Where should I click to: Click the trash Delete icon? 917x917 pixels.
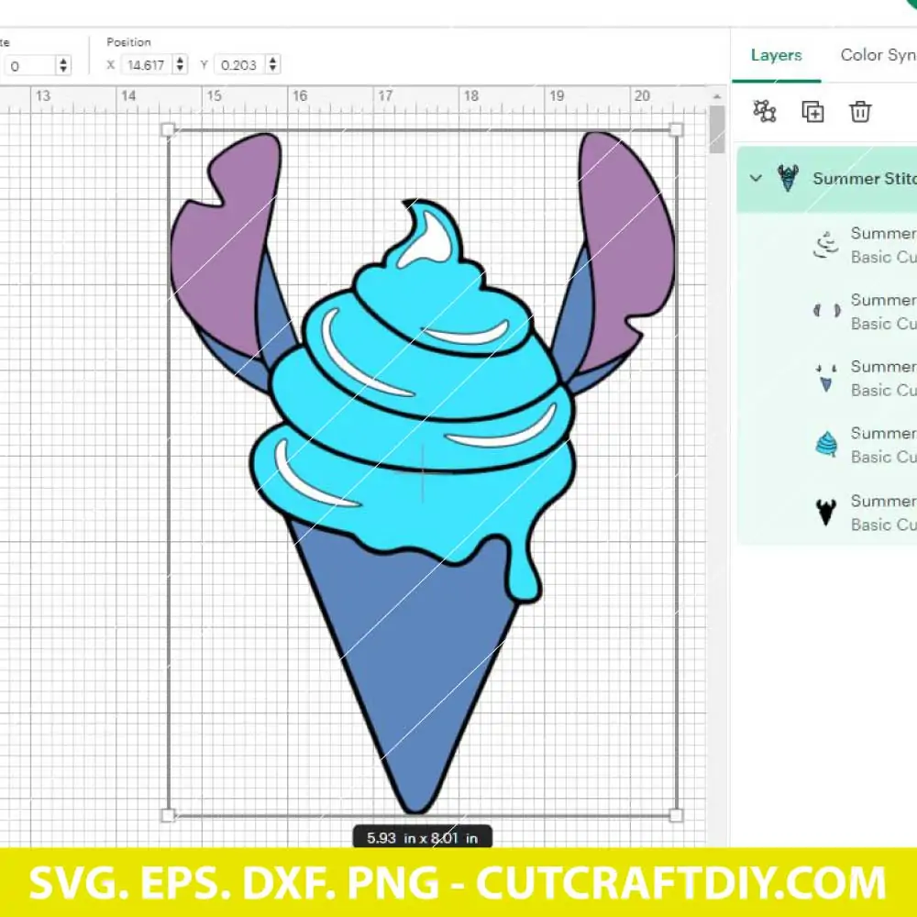860,111
